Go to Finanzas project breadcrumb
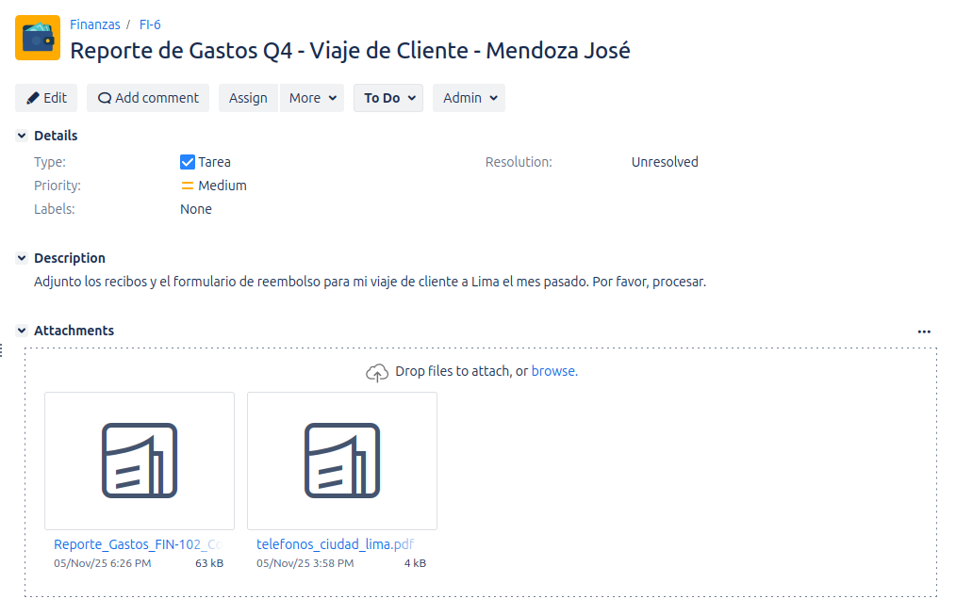Image resolution: width=956 pixels, height=615 pixels. tap(95, 24)
